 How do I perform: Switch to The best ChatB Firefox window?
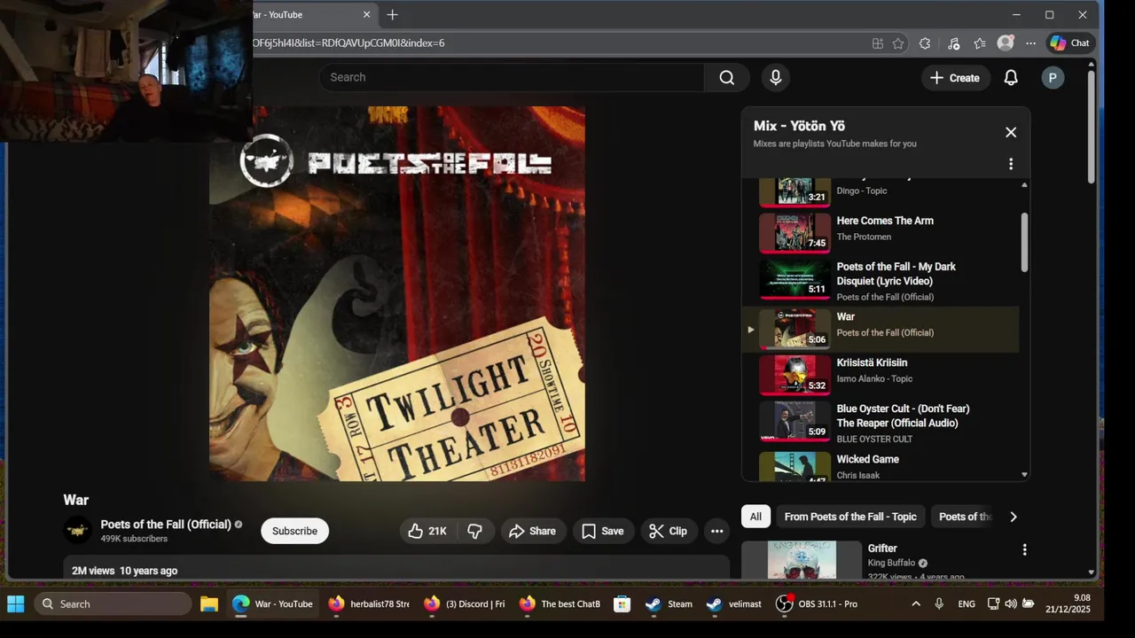(560, 603)
